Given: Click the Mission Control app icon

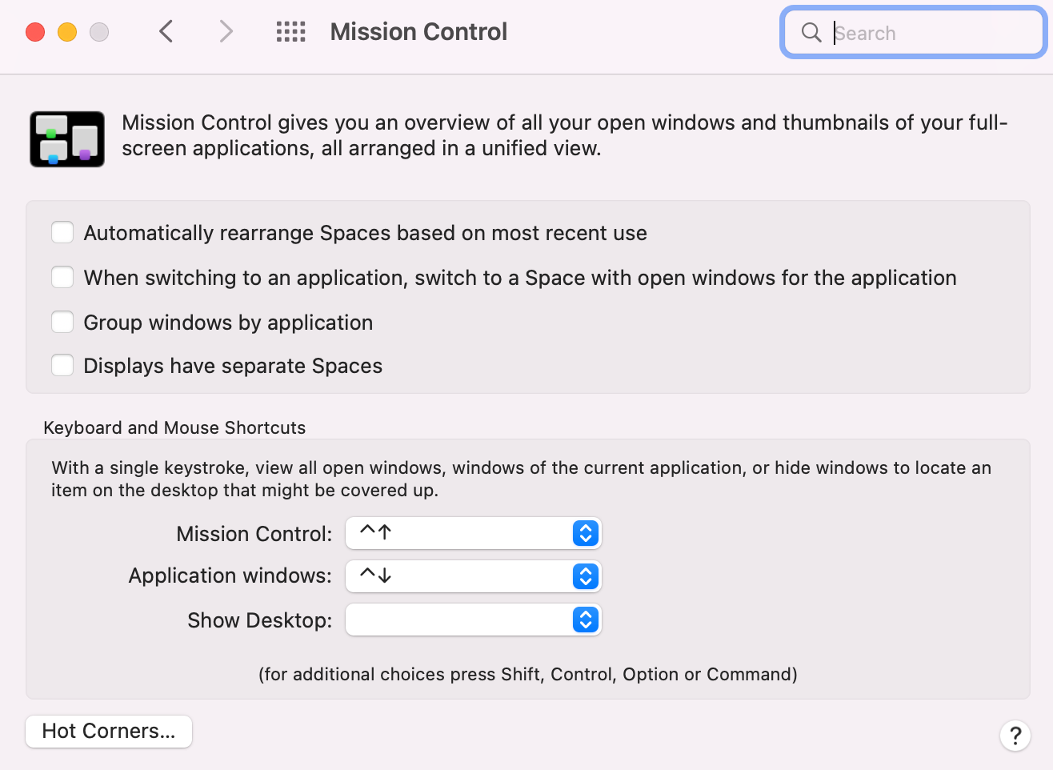Looking at the screenshot, I should 67,138.
